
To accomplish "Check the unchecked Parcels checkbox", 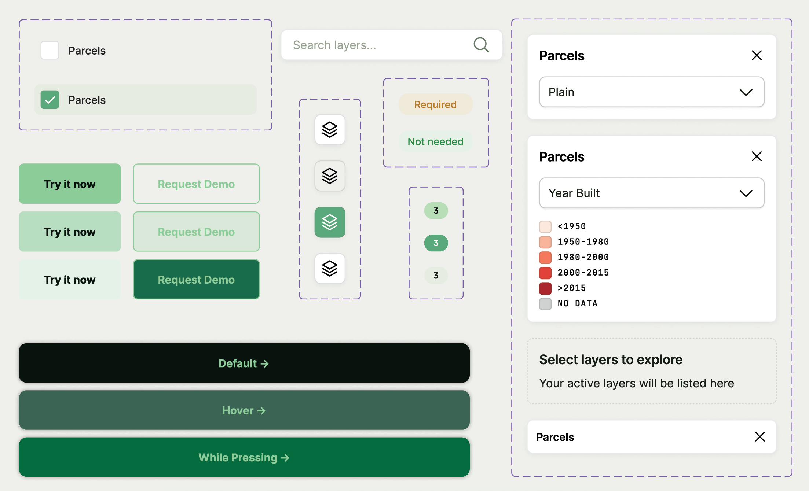I will pos(50,50).
